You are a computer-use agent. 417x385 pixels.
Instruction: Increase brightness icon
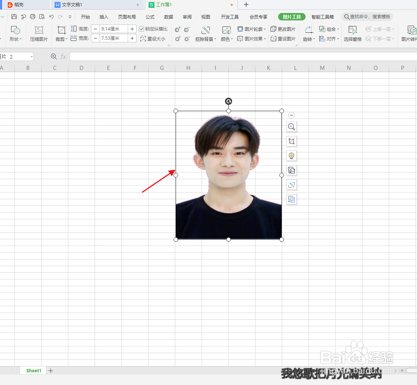tap(177, 39)
